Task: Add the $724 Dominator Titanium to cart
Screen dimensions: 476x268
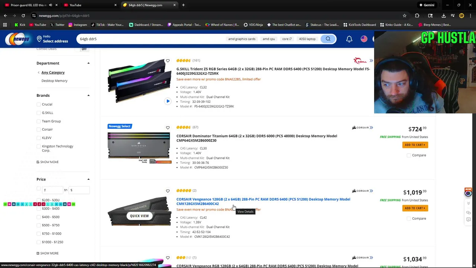Action: coord(415,145)
